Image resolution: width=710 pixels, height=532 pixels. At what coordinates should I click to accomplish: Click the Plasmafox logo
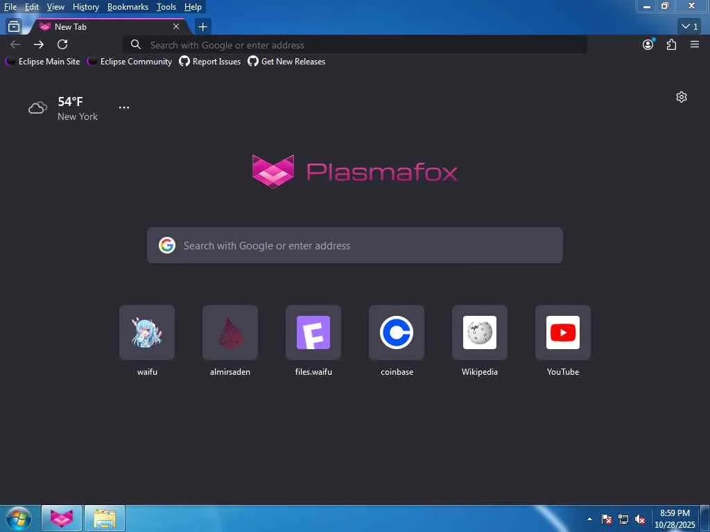354,171
